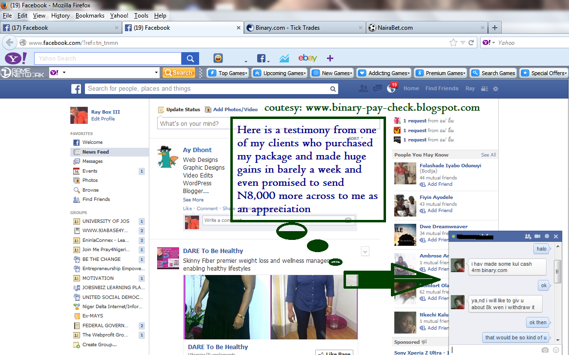
Task: Open the History menu
Action: tap(60, 16)
